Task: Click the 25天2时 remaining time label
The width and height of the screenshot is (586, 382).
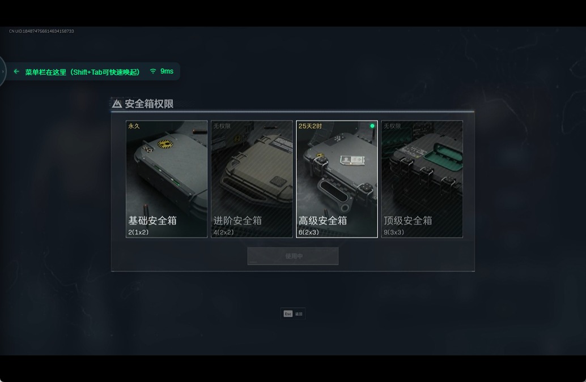Action: [x=310, y=126]
